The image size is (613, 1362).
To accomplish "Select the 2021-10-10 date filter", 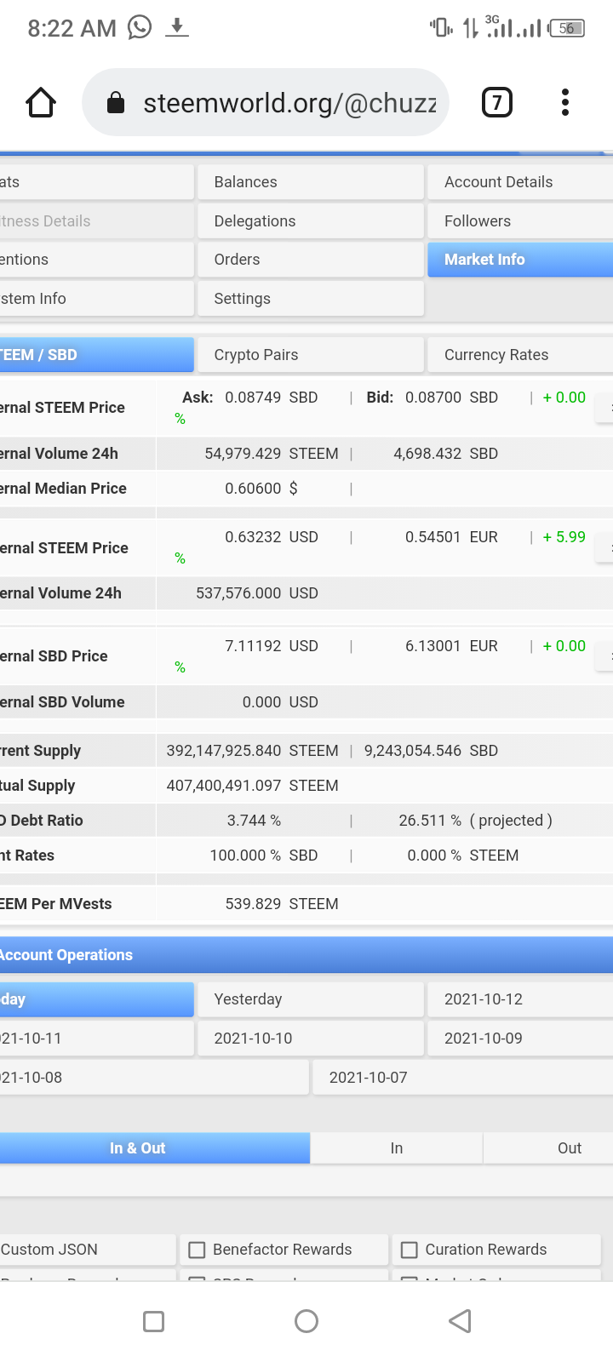I will click(311, 1039).
